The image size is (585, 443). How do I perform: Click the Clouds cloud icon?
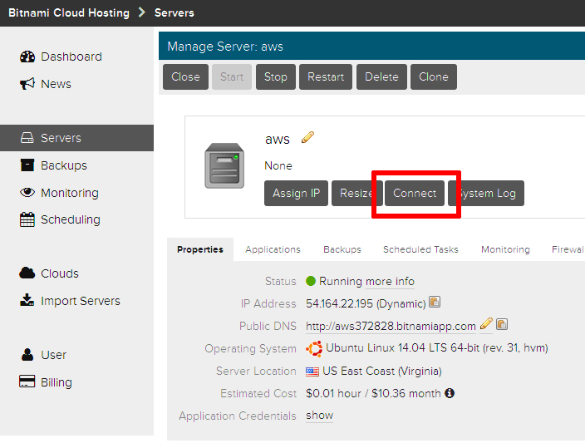[27, 273]
